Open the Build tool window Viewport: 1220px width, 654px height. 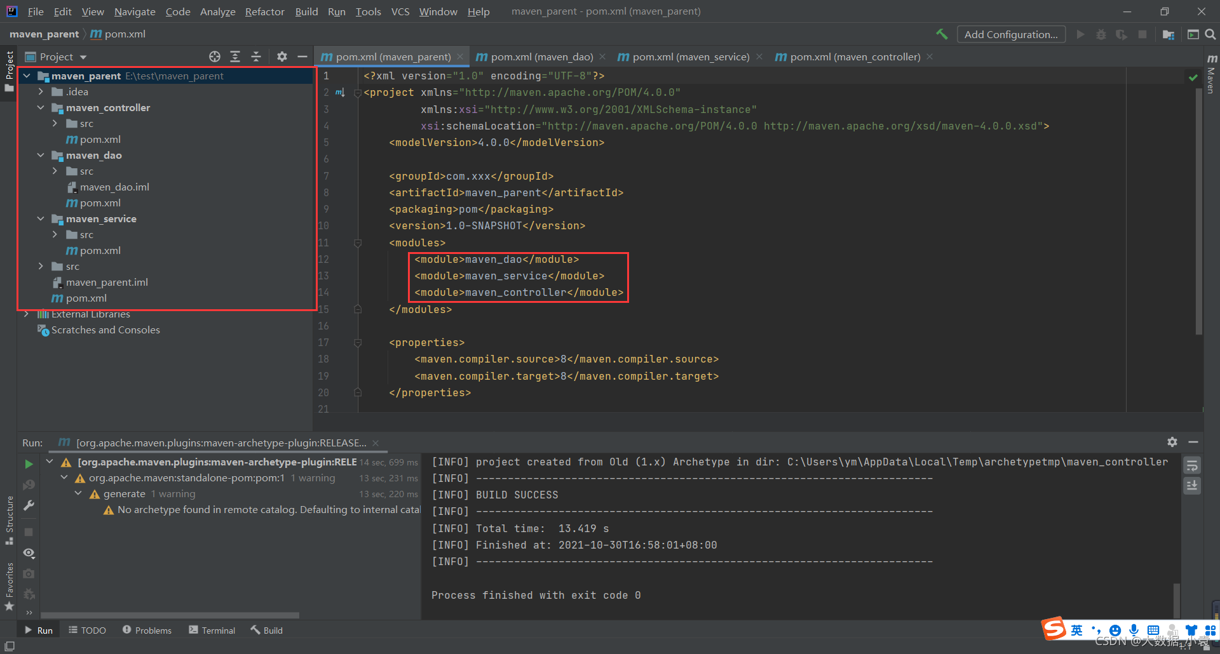[x=267, y=630]
